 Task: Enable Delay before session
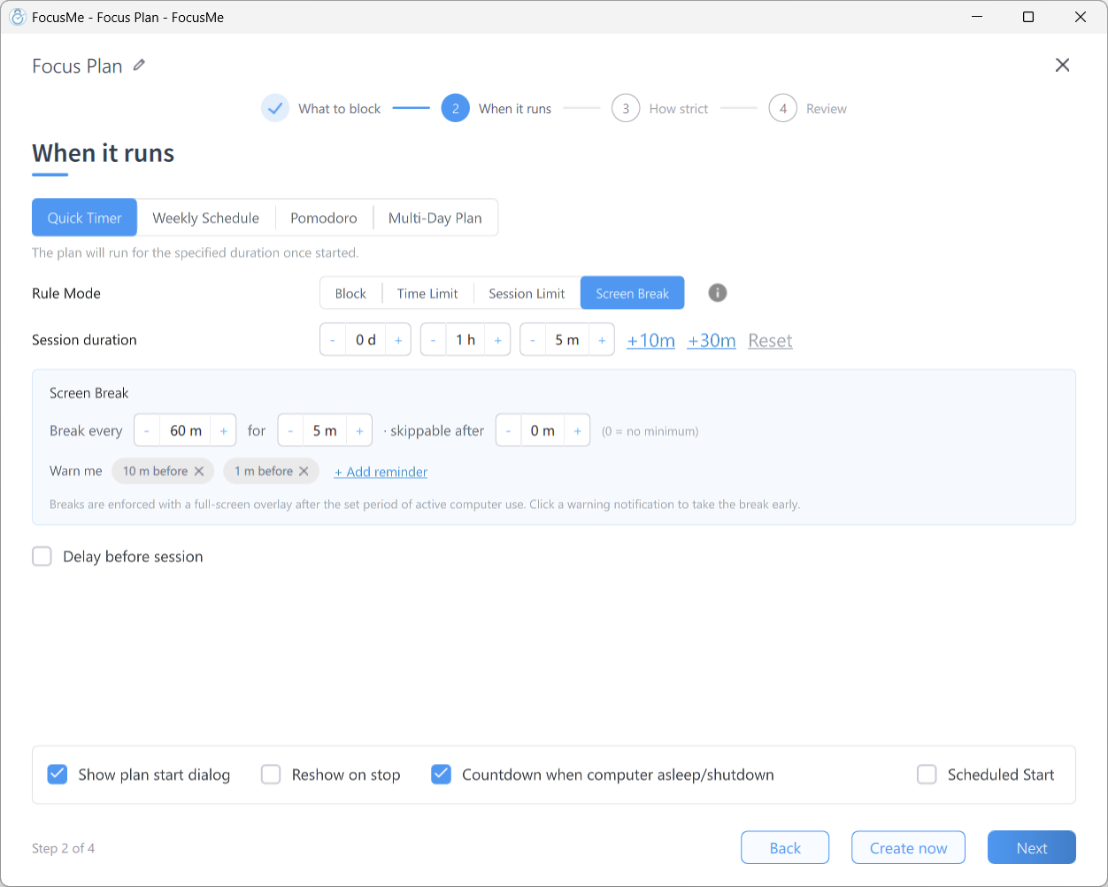[42, 556]
